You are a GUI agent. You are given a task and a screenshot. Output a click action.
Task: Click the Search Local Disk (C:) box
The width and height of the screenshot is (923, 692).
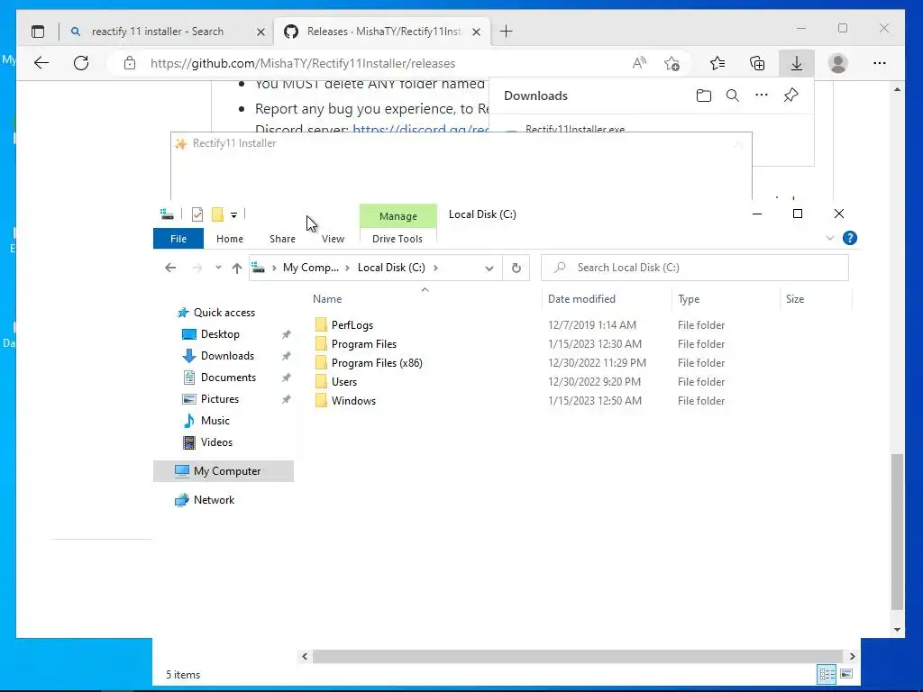tap(695, 268)
